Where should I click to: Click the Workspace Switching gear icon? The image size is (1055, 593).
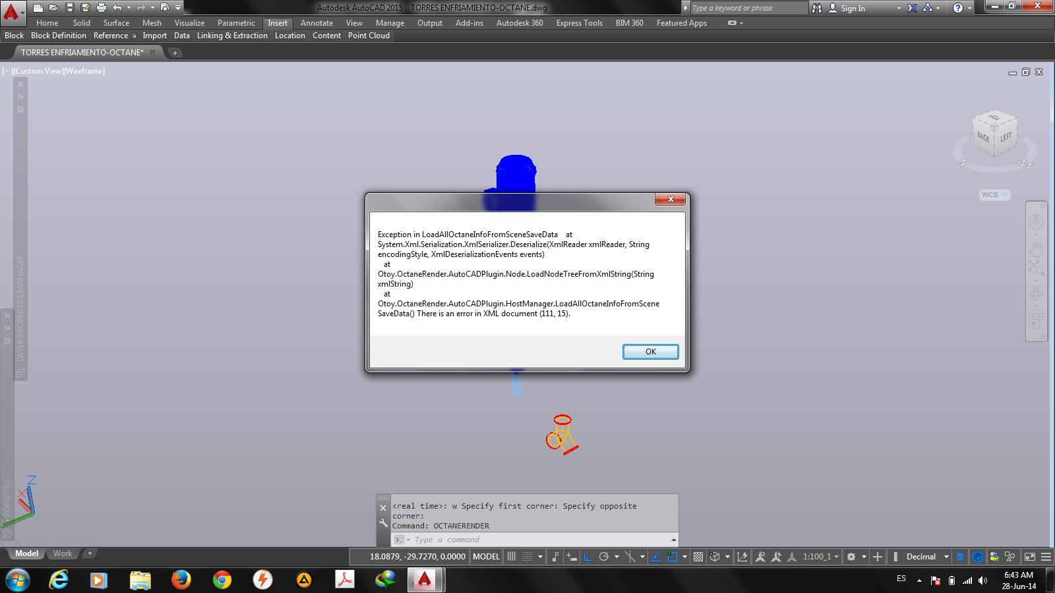point(851,557)
